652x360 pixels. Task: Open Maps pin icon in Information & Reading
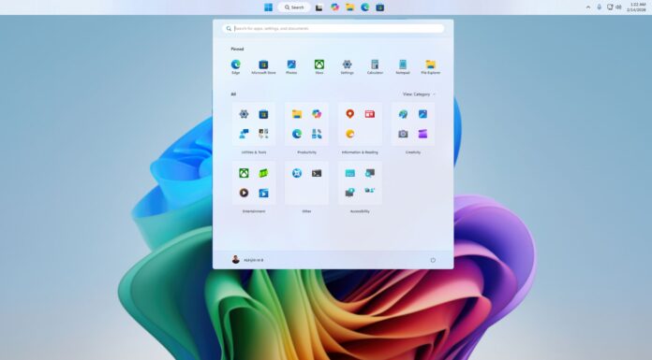click(x=350, y=114)
